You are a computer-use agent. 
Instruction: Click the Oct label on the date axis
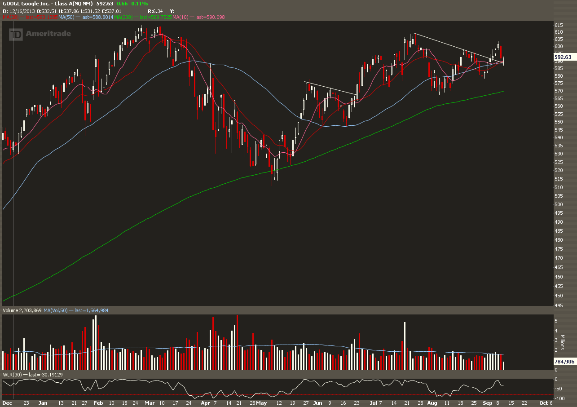(x=543, y=403)
